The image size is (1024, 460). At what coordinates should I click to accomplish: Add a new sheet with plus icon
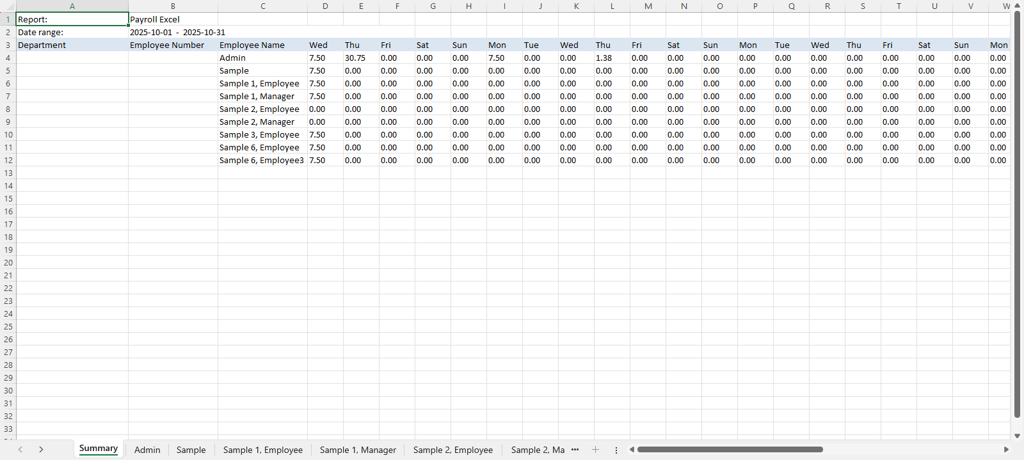pyautogui.click(x=595, y=450)
